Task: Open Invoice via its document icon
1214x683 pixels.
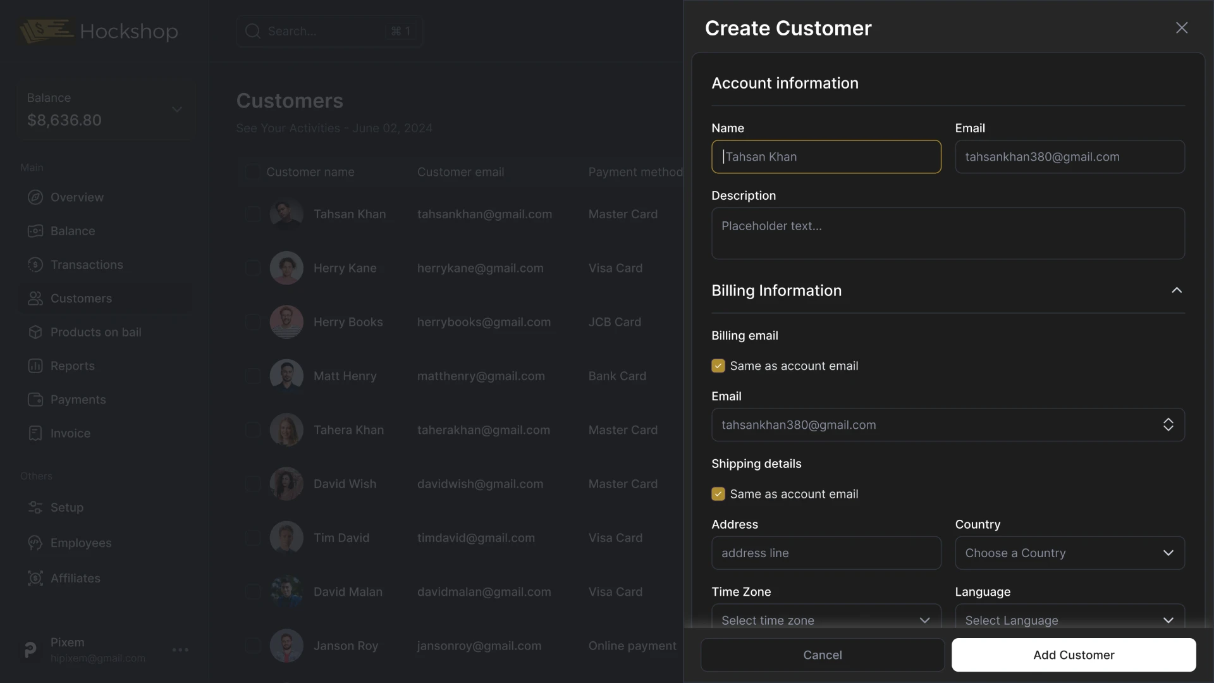Action: coord(35,433)
